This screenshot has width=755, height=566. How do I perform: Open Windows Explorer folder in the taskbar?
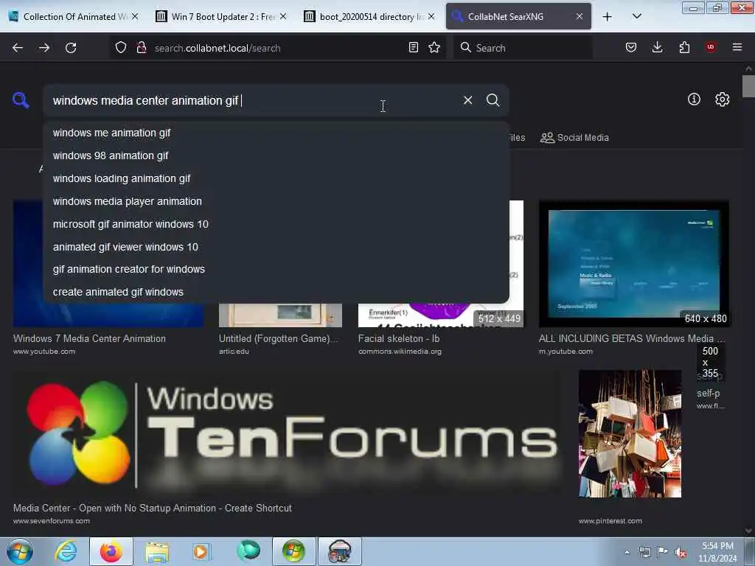click(157, 551)
